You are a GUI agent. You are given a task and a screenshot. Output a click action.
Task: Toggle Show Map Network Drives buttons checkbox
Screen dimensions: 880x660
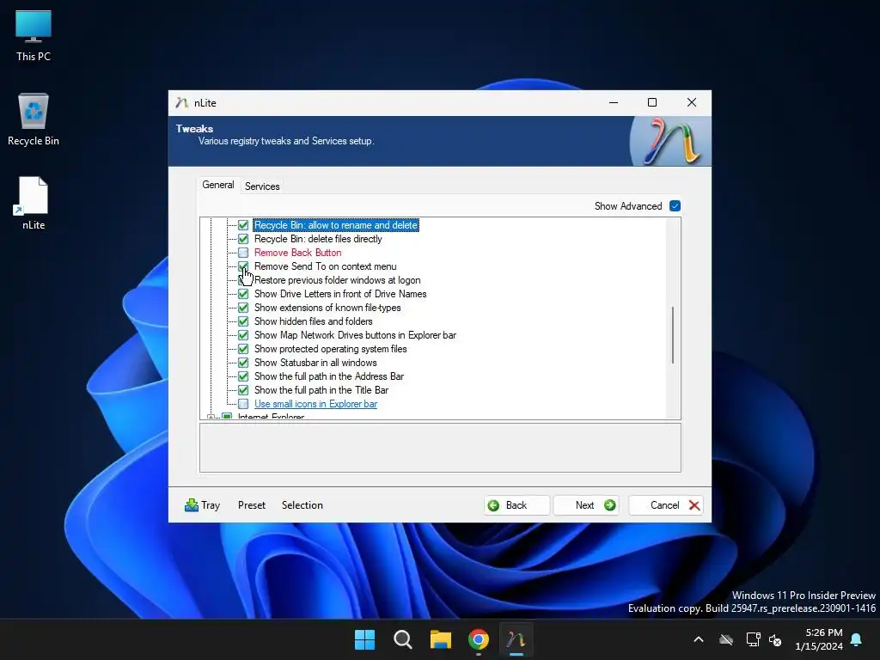243,335
